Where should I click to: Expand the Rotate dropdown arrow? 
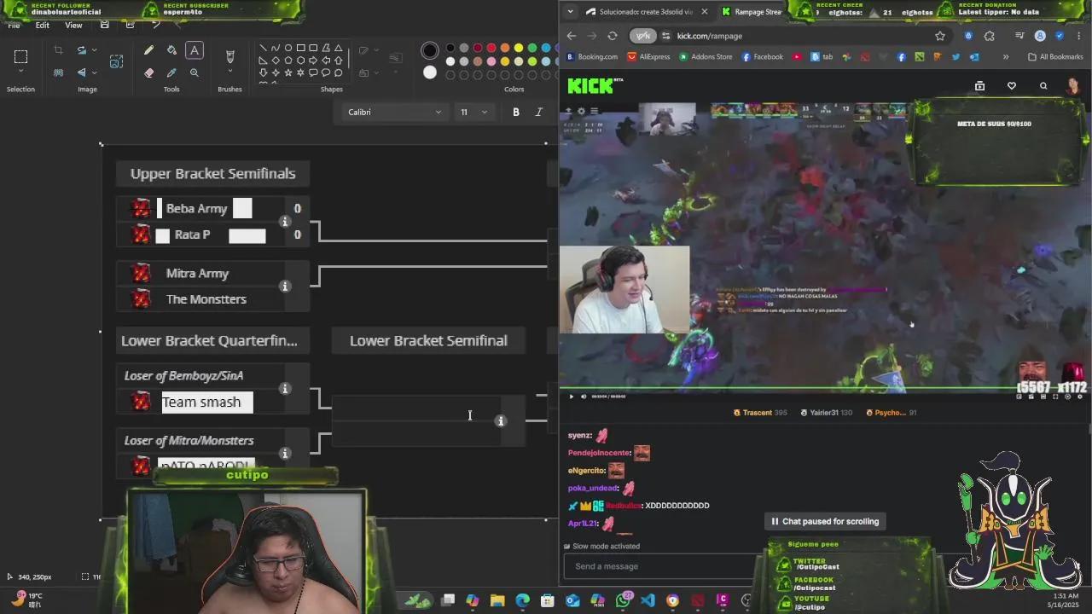[93, 50]
